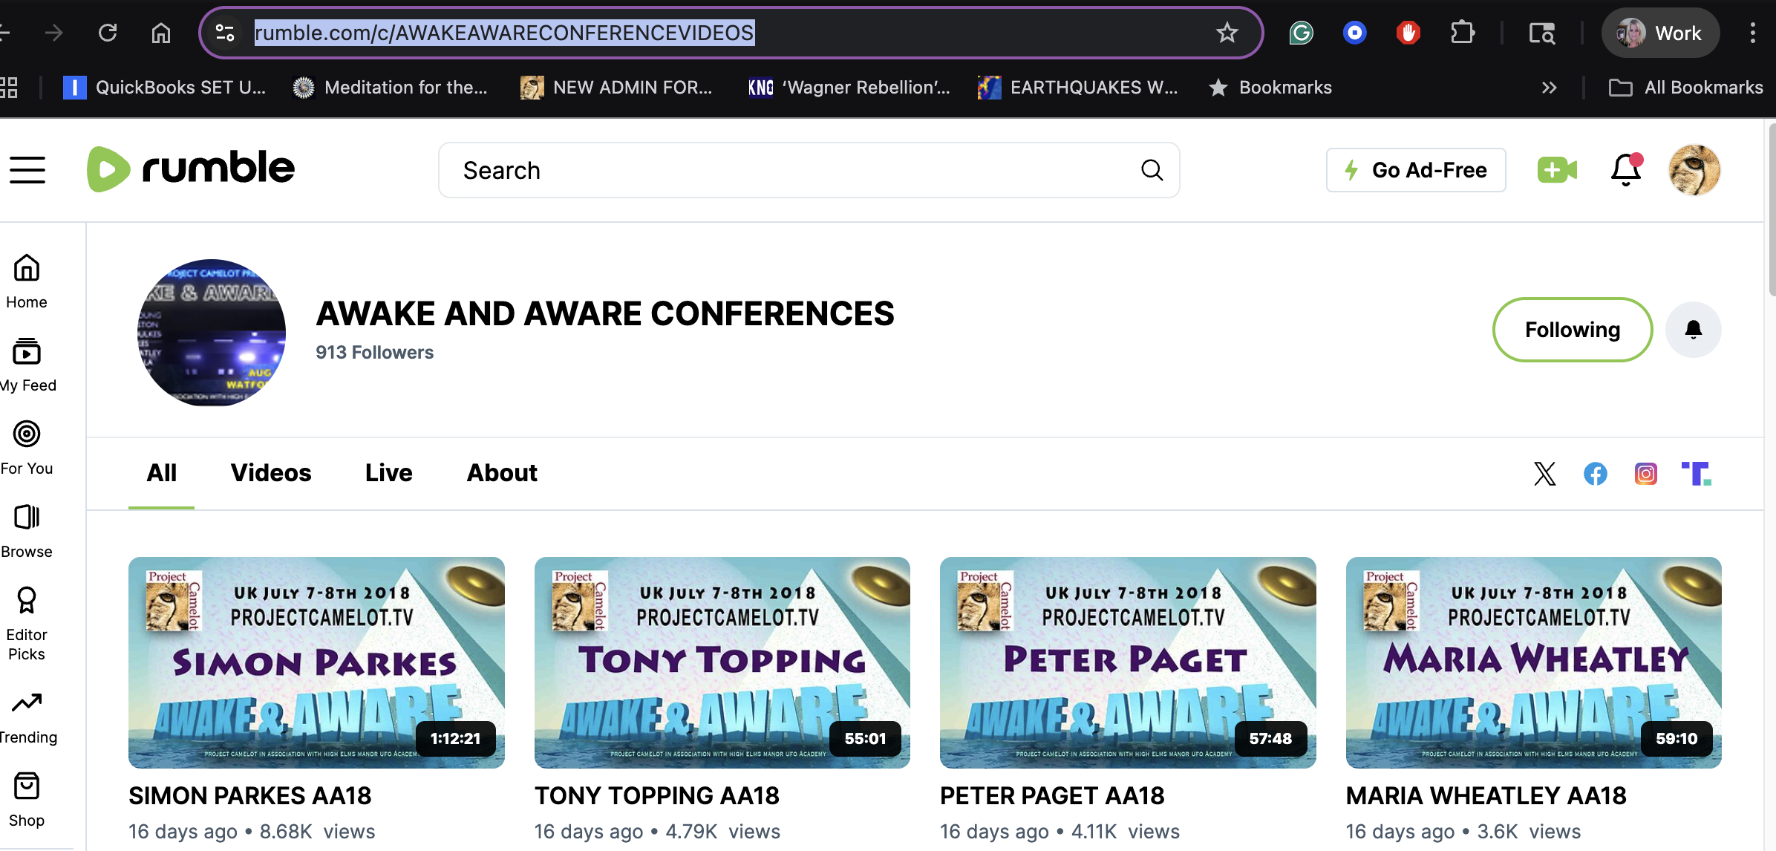The height and width of the screenshot is (851, 1776).
Task: Switch to the About tab
Action: point(501,473)
